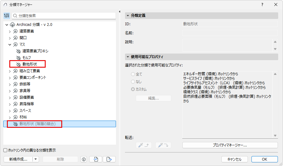Click the 鉄筋等 classification icon
The width and height of the screenshot is (283, 166).
click(x=15, y=84)
